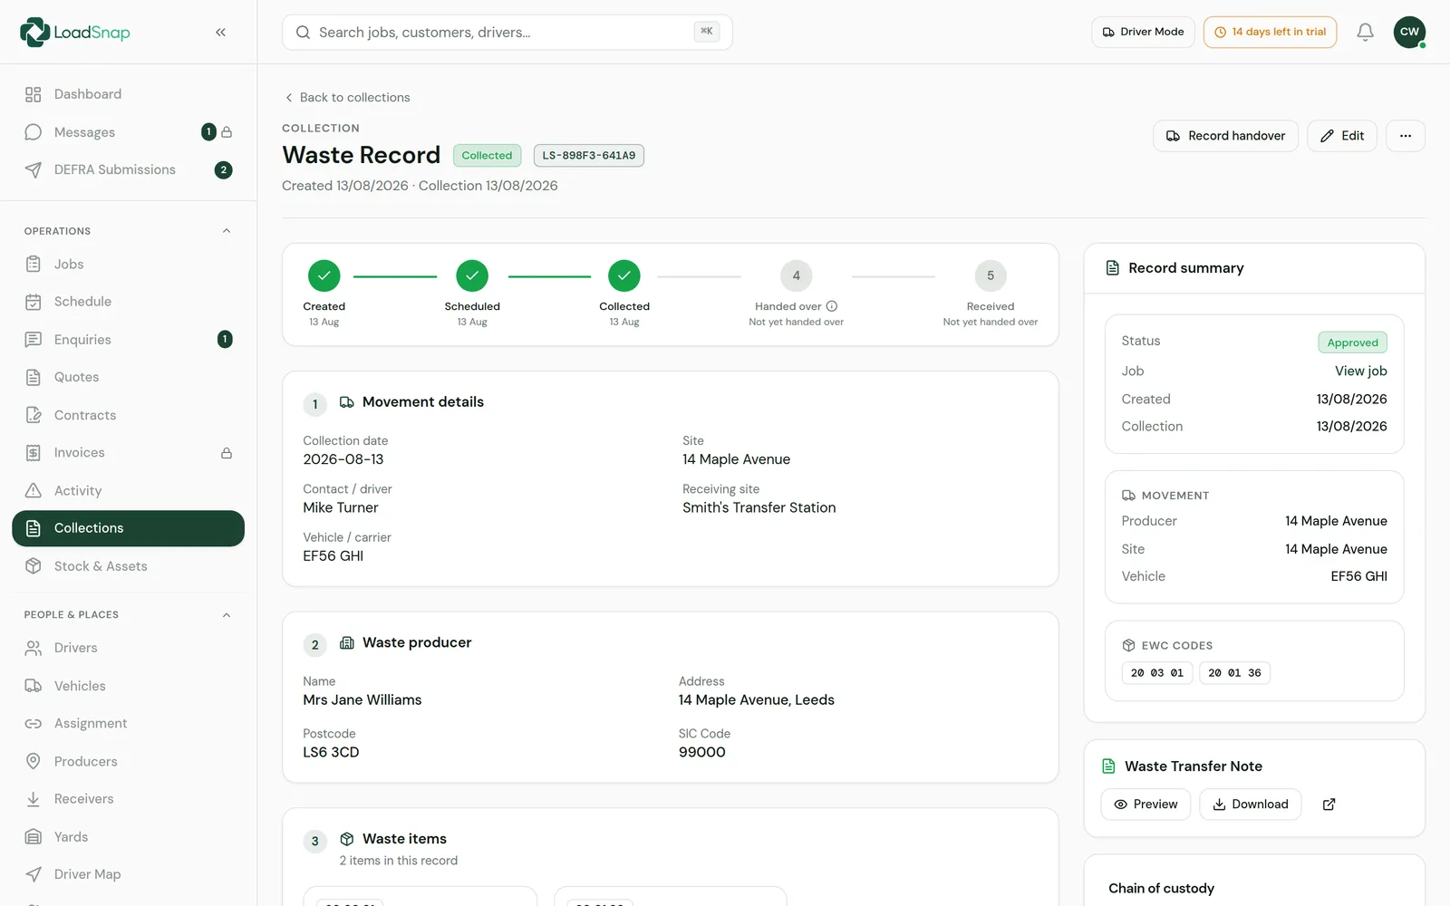Collapse the Operations section
1450x906 pixels.
click(227, 231)
